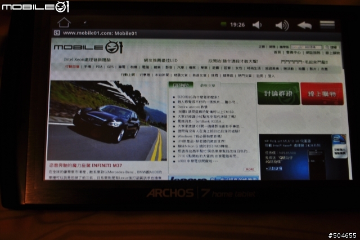Open the topic starting with UN新產品
This screenshot has height=240, width=360.
tap(201, 141)
